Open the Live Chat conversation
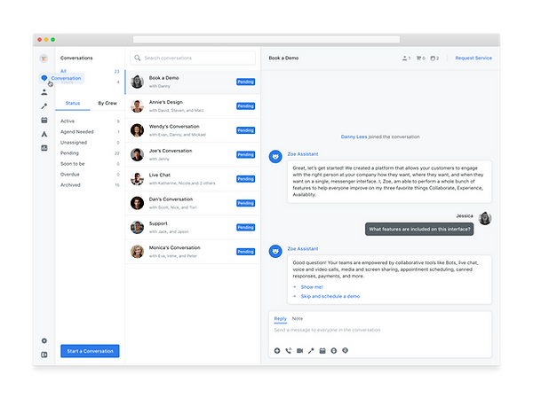533x398 pixels. point(193,179)
